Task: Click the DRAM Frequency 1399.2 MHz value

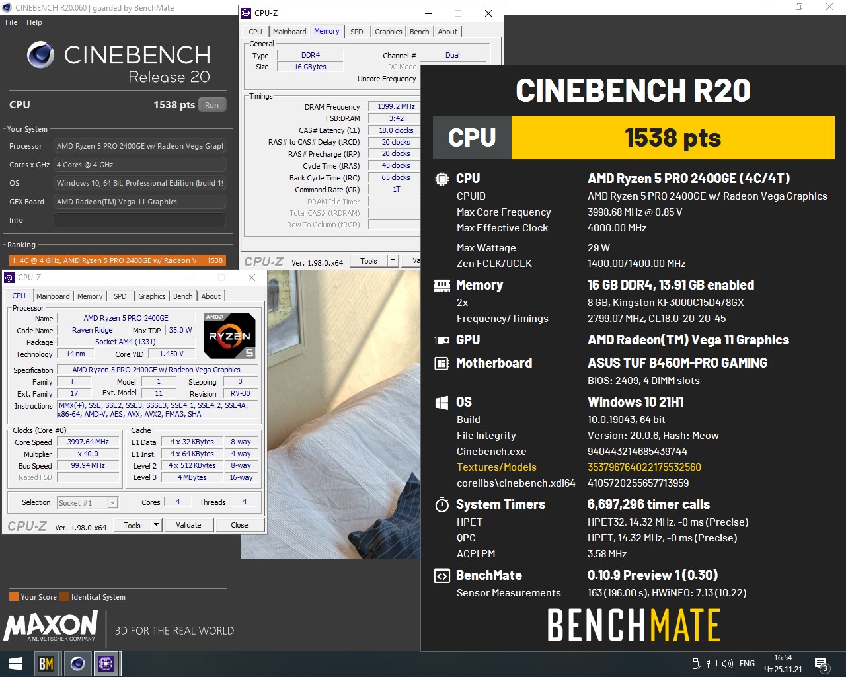Action: (396, 106)
